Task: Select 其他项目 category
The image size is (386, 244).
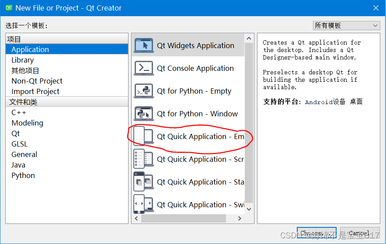Action: point(67,71)
